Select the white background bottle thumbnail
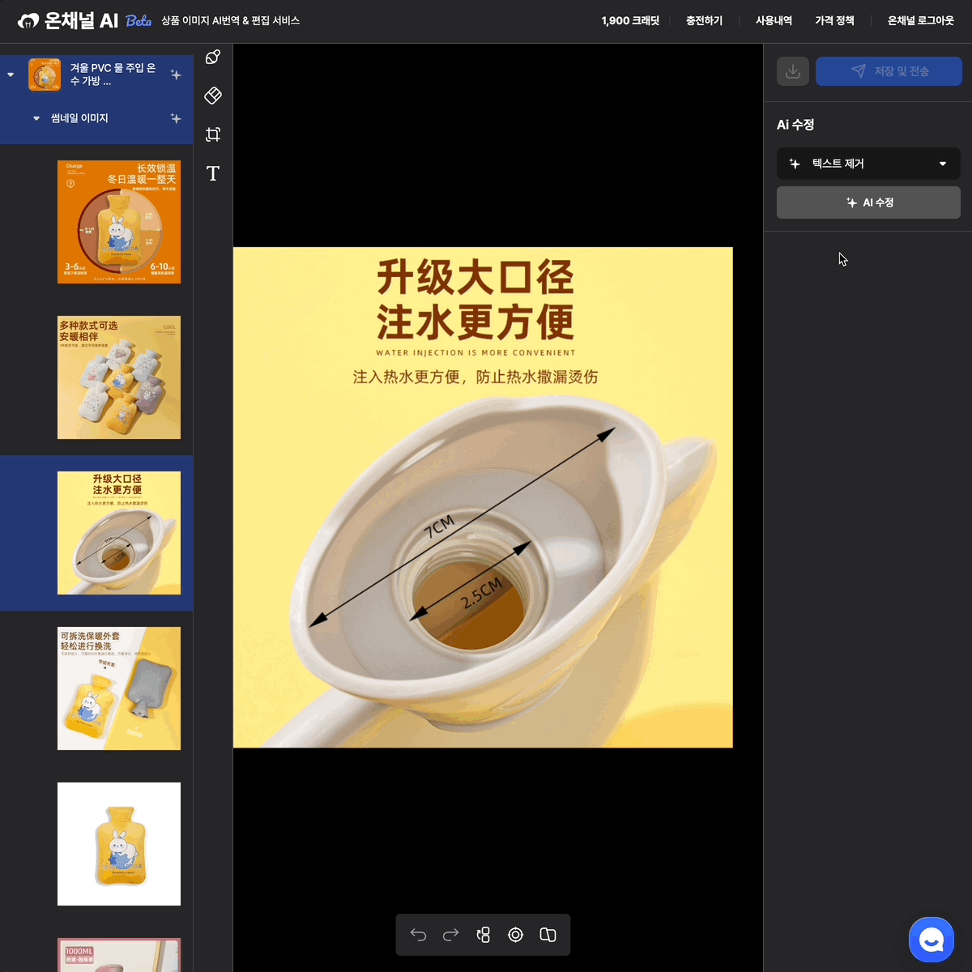This screenshot has width=972, height=972. [119, 844]
